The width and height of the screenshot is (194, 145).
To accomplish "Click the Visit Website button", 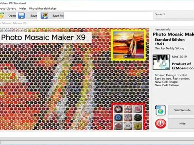I will coord(181,110).
